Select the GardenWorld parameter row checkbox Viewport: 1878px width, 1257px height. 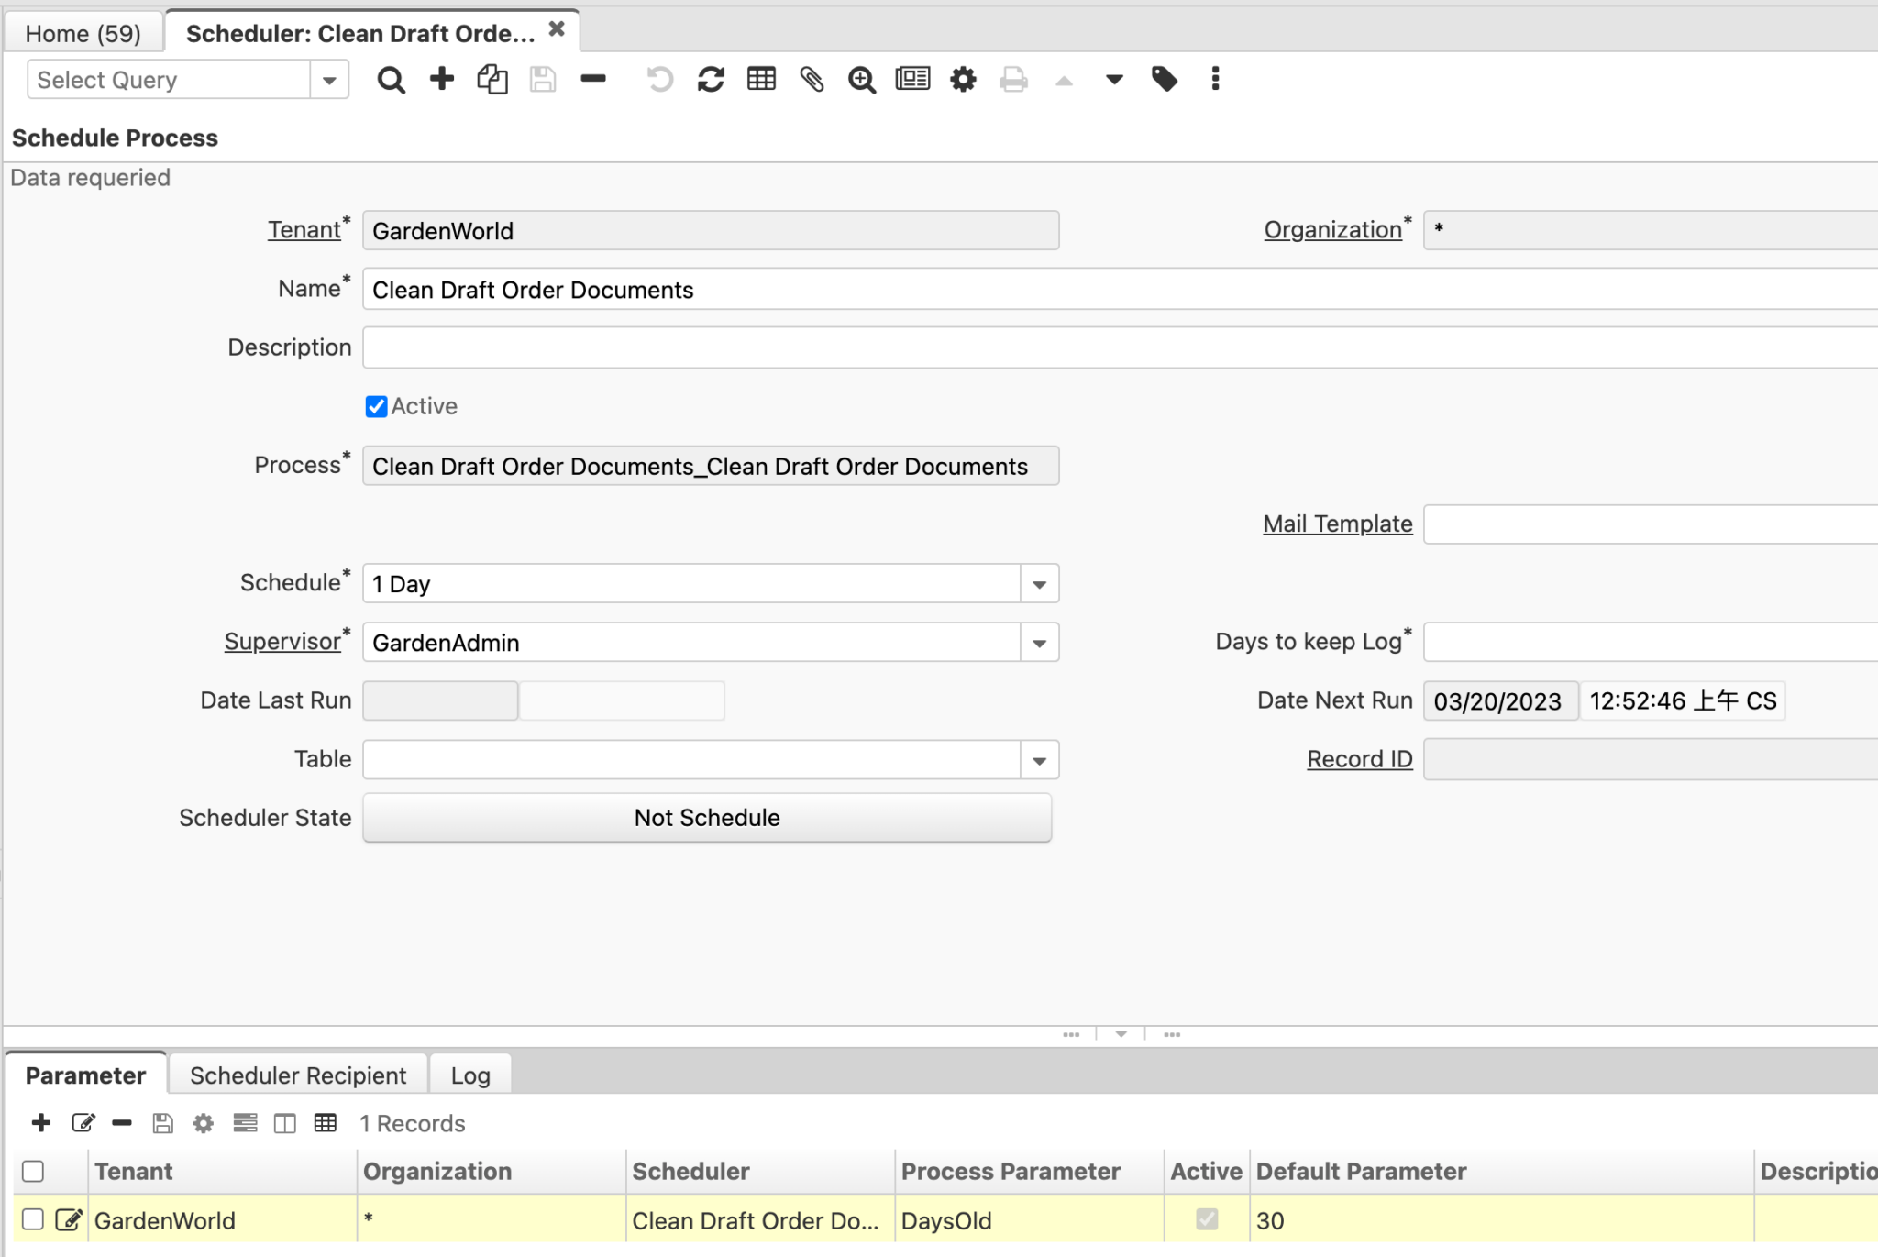[x=33, y=1219]
